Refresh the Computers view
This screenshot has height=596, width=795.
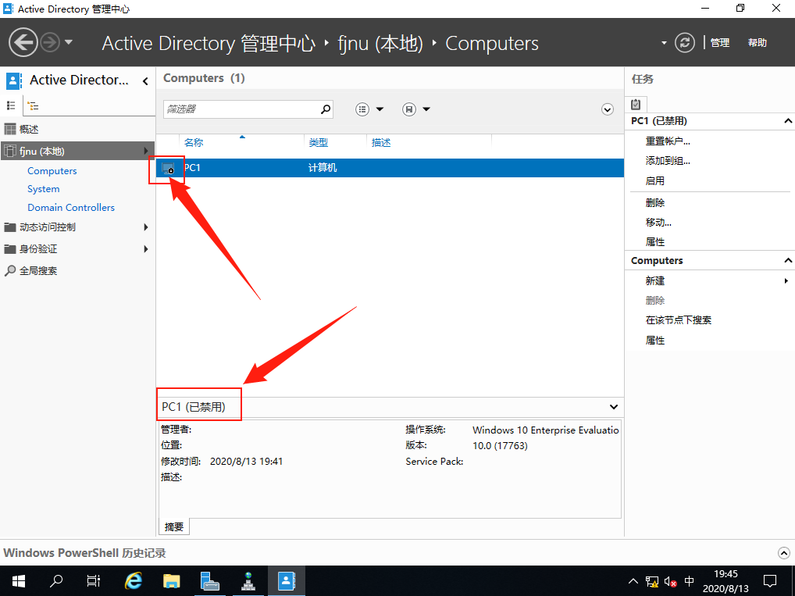click(684, 43)
